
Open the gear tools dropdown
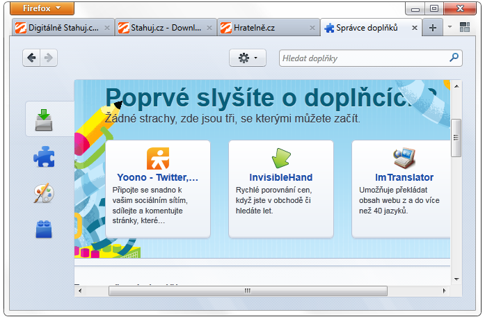pos(248,58)
